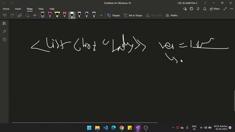
Task: Show hidden system tray icons
Action: pyautogui.click(x=173, y=128)
